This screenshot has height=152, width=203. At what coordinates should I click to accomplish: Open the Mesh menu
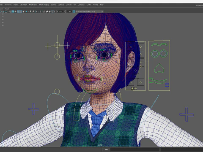pos(16,5)
